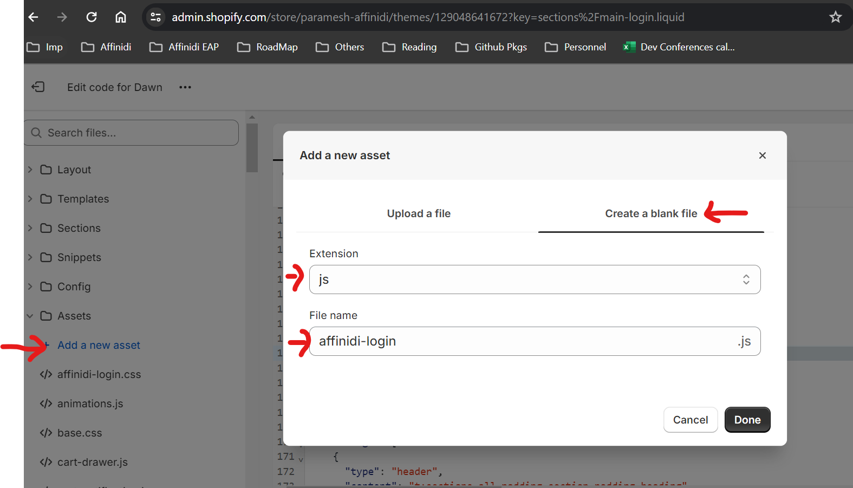Open the Reading bookmarks folder
Viewport: 853px width, 488px height.
409,47
